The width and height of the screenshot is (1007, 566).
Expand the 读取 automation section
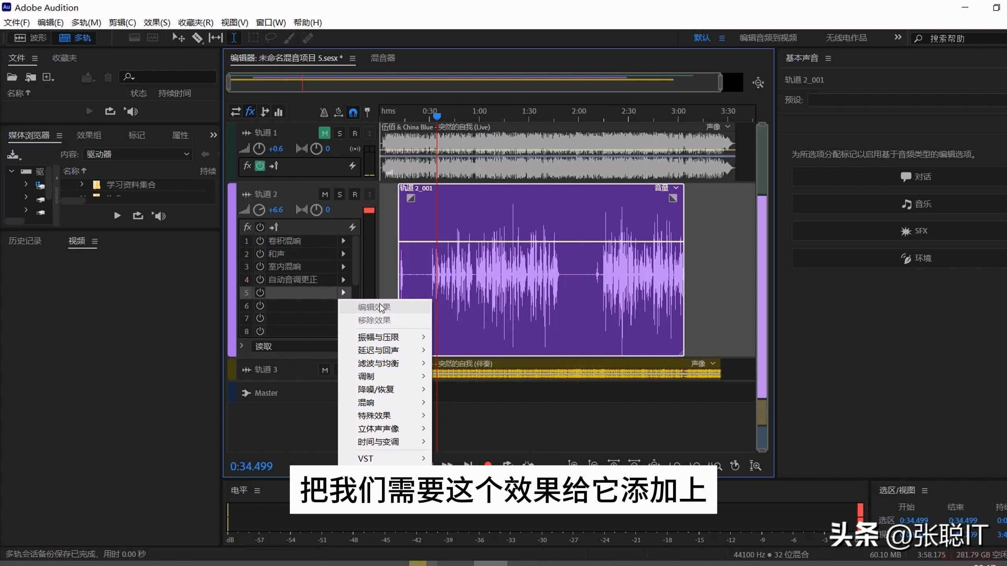242,345
